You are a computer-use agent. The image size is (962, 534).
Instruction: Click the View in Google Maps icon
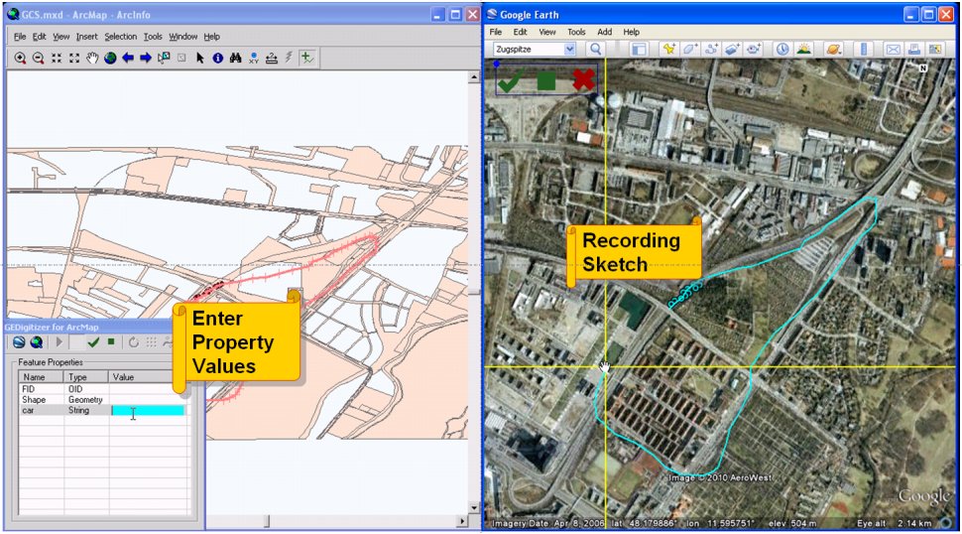[x=935, y=49]
